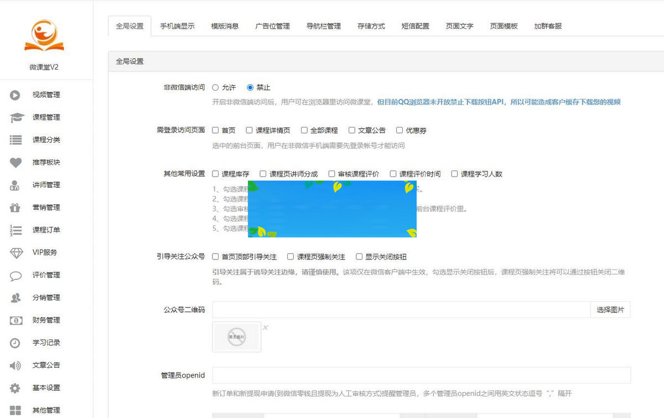Screen dimensions: 664x418
Task: Check the 首页 login-required checkbox
Action: (x=215, y=130)
